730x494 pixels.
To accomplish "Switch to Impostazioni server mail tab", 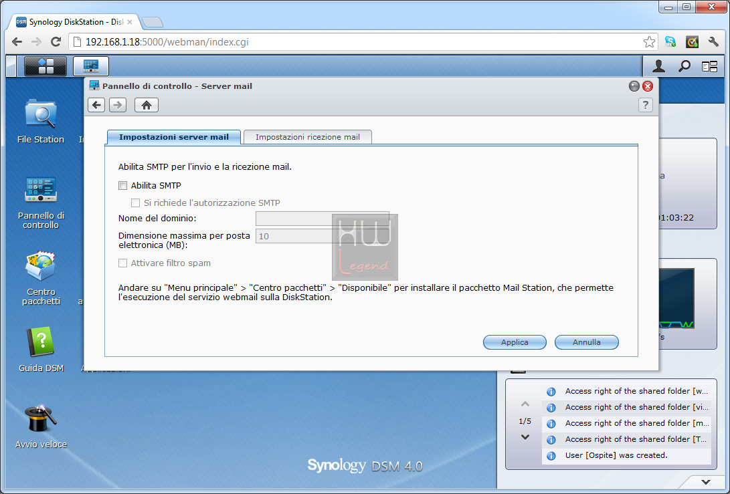I will 174,137.
